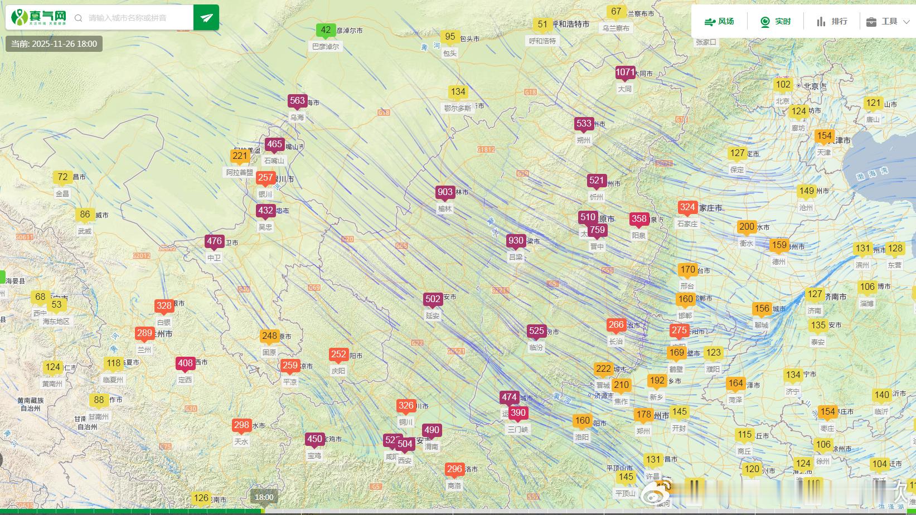Click the 200 AQI marker for 衡水

pos(747,227)
